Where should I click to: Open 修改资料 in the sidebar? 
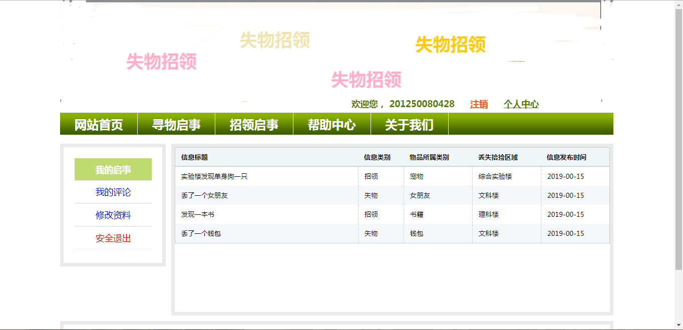(x=113, y=215)
